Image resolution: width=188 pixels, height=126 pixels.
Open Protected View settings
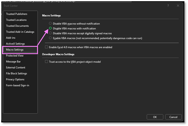pyautogui.click(x=15, y=56)
